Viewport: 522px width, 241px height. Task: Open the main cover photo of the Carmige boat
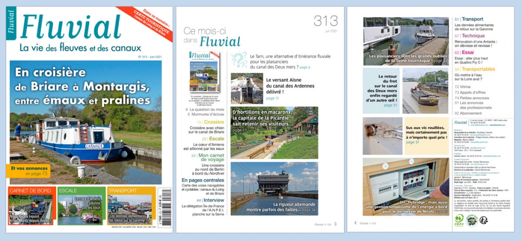tap(86, 122)
